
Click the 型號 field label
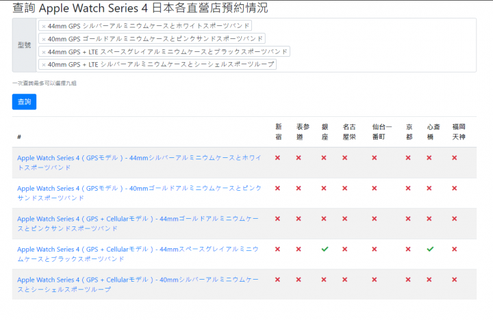click(24, 45)
